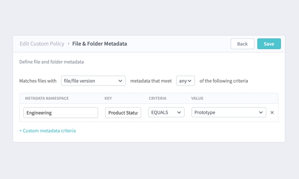The height and width of the screenshot is (179, 299).
Task: Click 'Define file and folder metadata' text
Action: coord(51,62)
